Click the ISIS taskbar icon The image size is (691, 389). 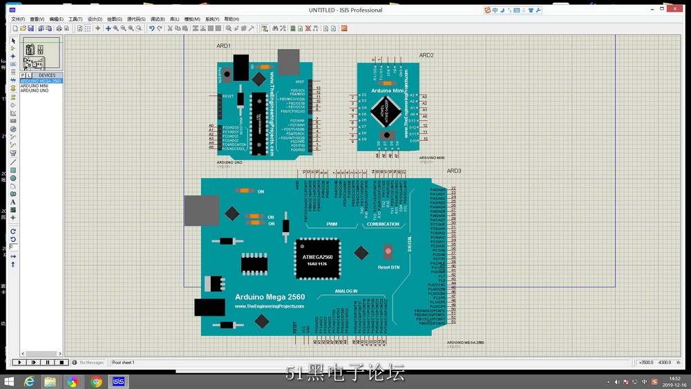tap(118, 381)
